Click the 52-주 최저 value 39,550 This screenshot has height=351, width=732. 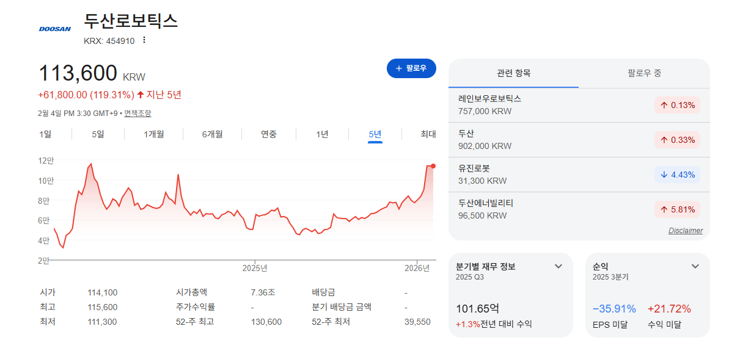click(x=417, y=322)
